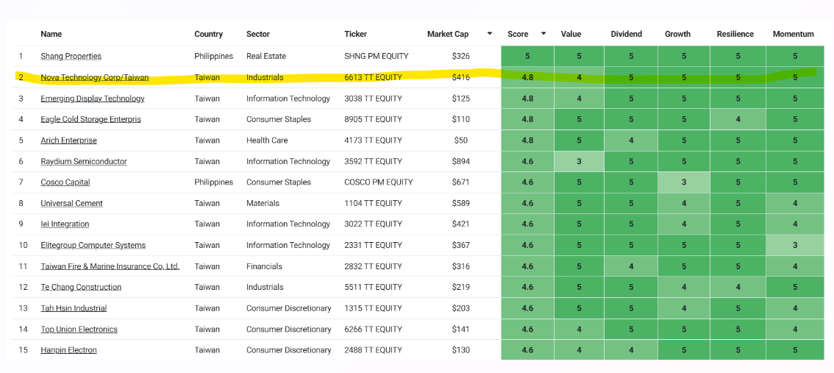
Task: Click Arich Enterprise's Dividend score 4
Action: pos(631,141)
